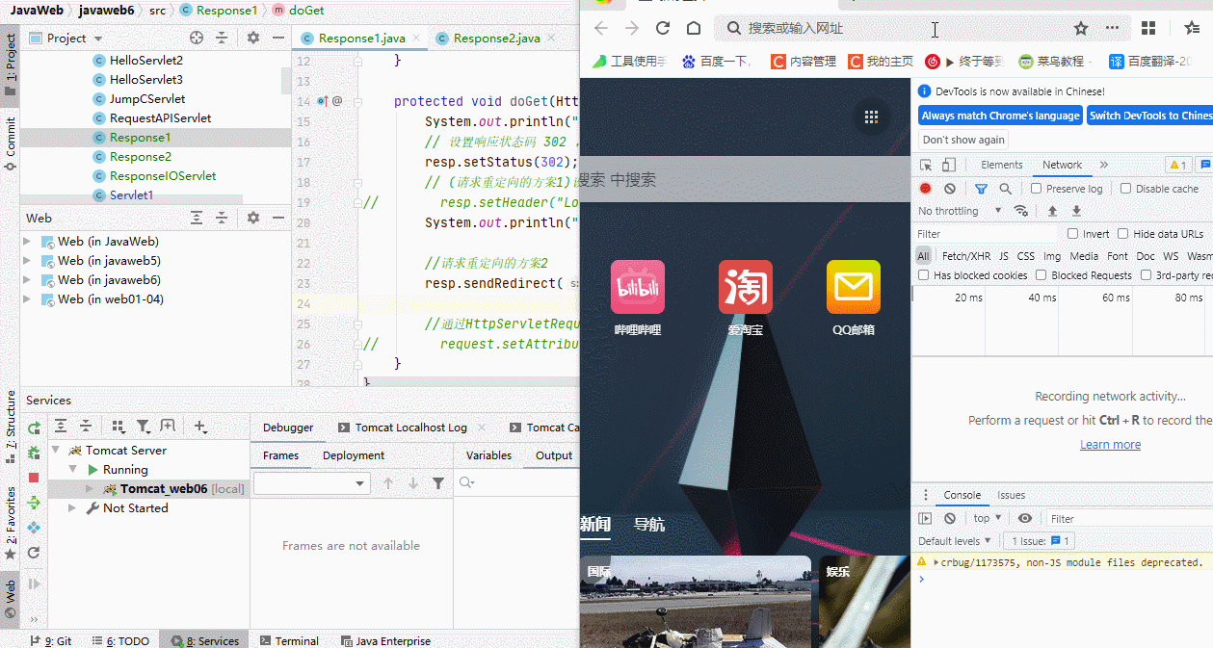
Task: Enable the Preserve log checkbox
Action: point(1036,189)
